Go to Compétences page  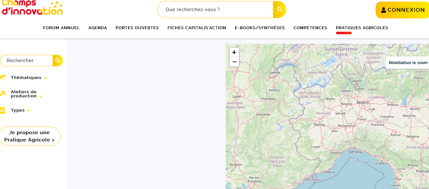(x=310, y=28)
